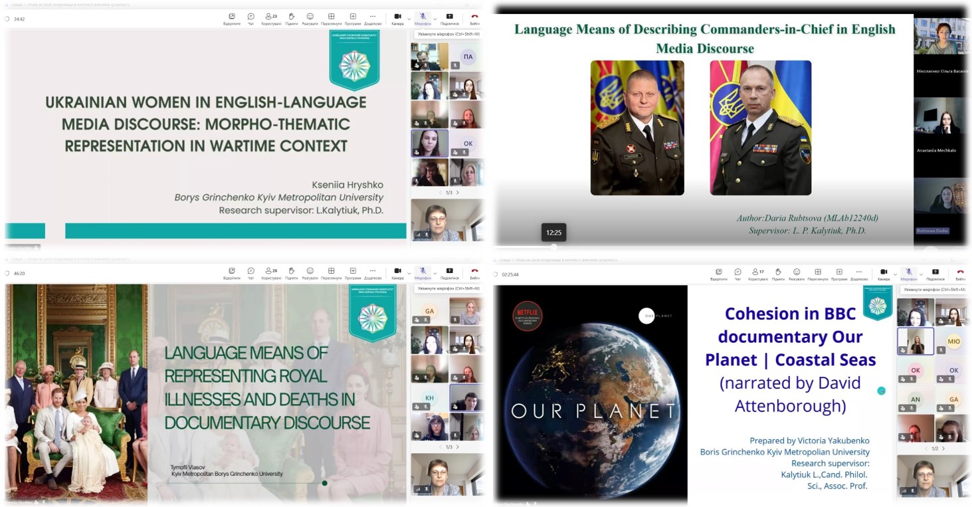Click 'Prepared by Victoria Yakubenko' on Our Planet slide

(x=809, y=441)
